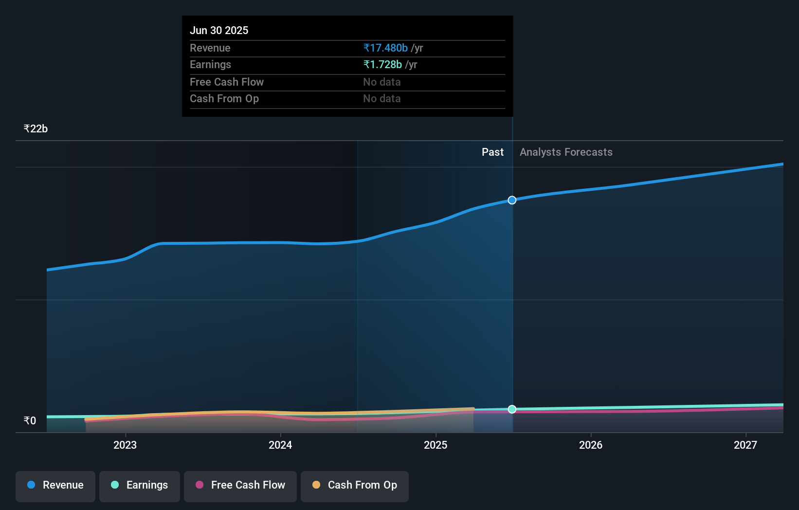Click the Earnings row label in tooltip
The image size is (799, 510).
[210, 64]
